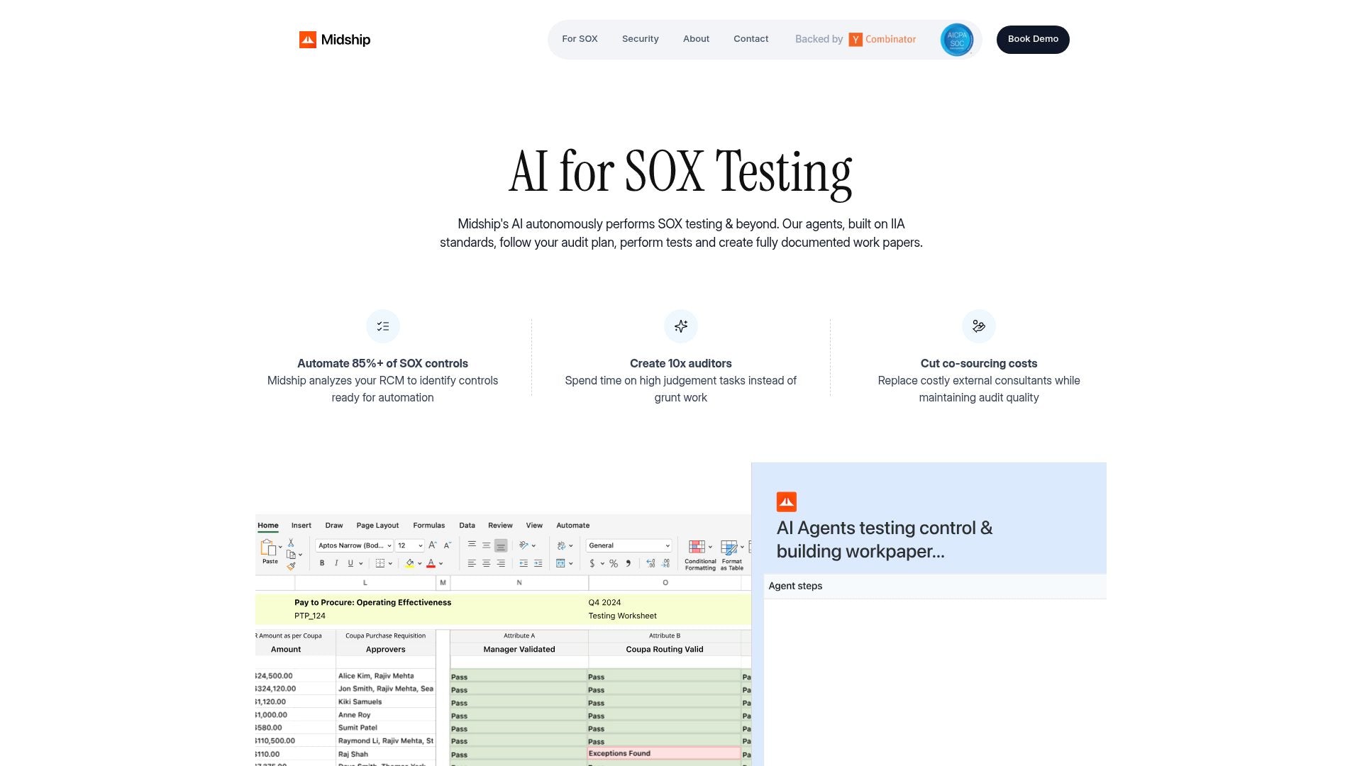
Task: Expand the General number format dropdown
Action: (629, 546)
